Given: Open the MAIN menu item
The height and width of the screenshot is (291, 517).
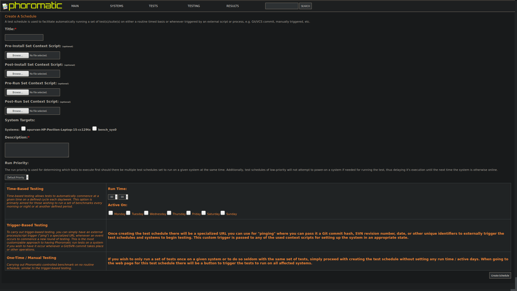Looking at the screenshot, I should (x=75, y=6).
